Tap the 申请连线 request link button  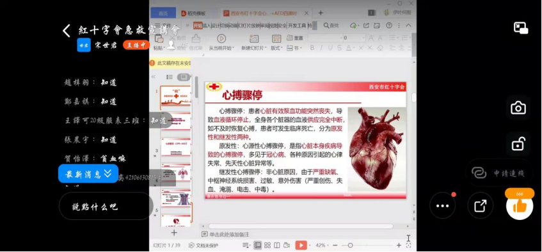(x=498, y=173)
